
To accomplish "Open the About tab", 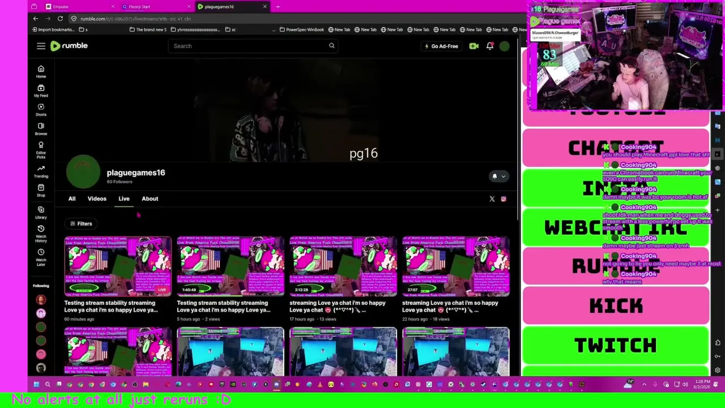I will click(x=150, y=199).
